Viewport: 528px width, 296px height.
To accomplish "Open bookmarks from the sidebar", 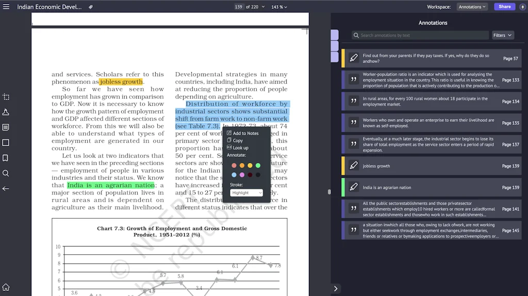I will tap(5, 158).
